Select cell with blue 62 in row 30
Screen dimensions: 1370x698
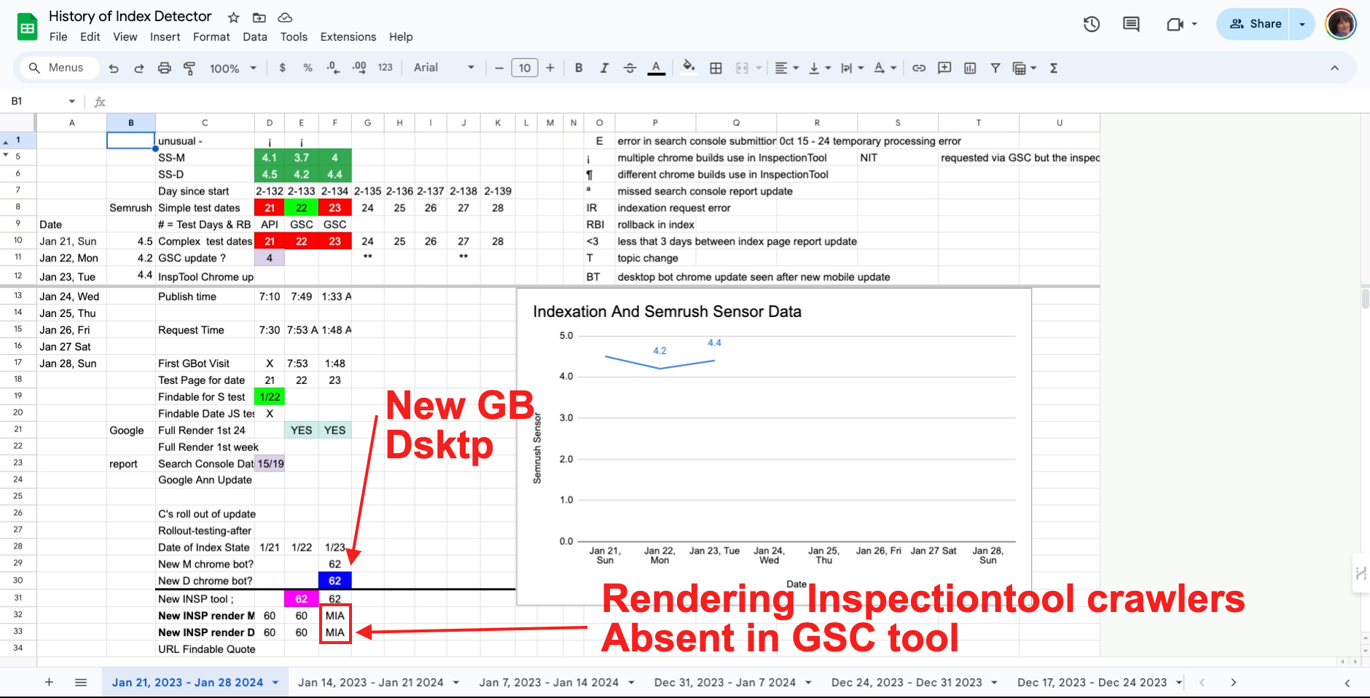[335, 581]
